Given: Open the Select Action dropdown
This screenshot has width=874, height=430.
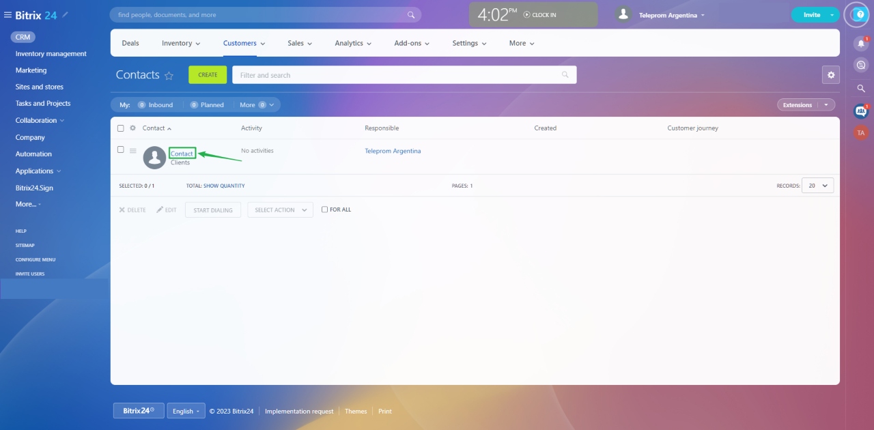Looking at the screenshot, I should 280,210.
